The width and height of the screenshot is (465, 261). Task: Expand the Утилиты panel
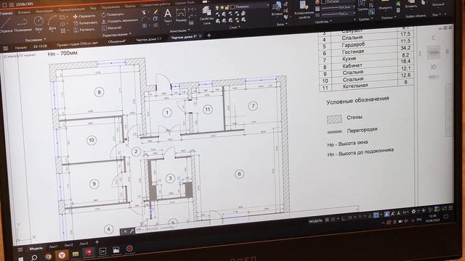[x=389, y=17]
